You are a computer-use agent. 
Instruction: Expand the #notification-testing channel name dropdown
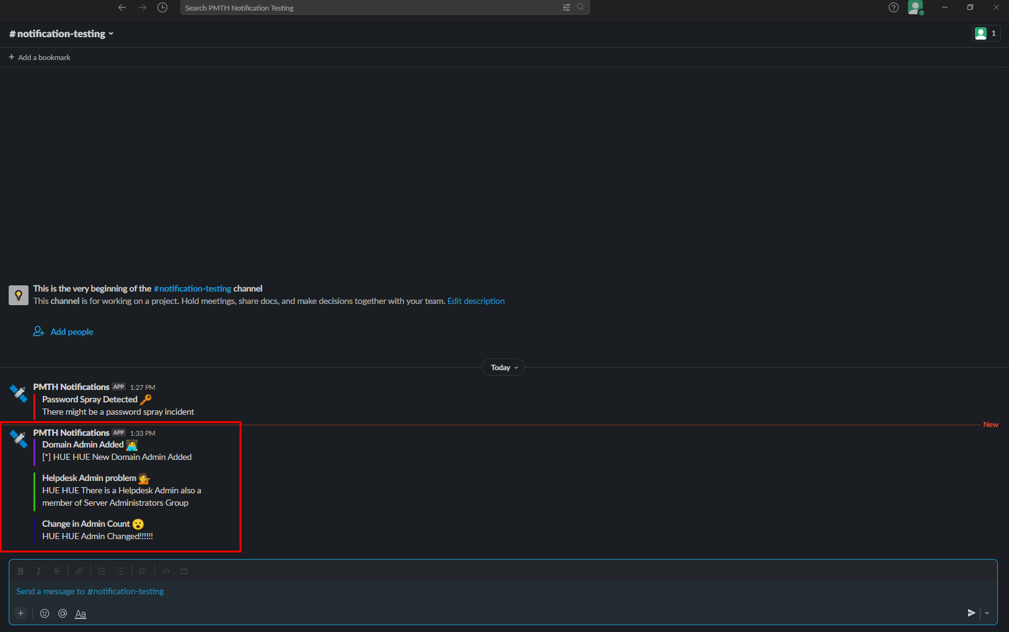(61, 34)
